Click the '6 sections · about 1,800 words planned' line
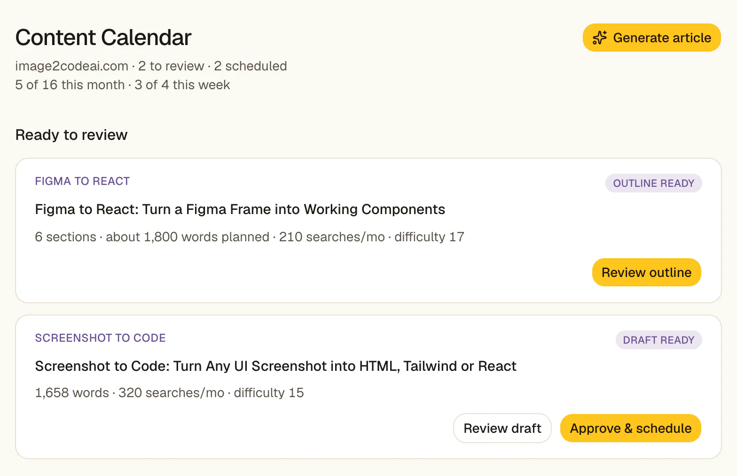Viewport: 737px width, 476px height. tap(249, 237)
